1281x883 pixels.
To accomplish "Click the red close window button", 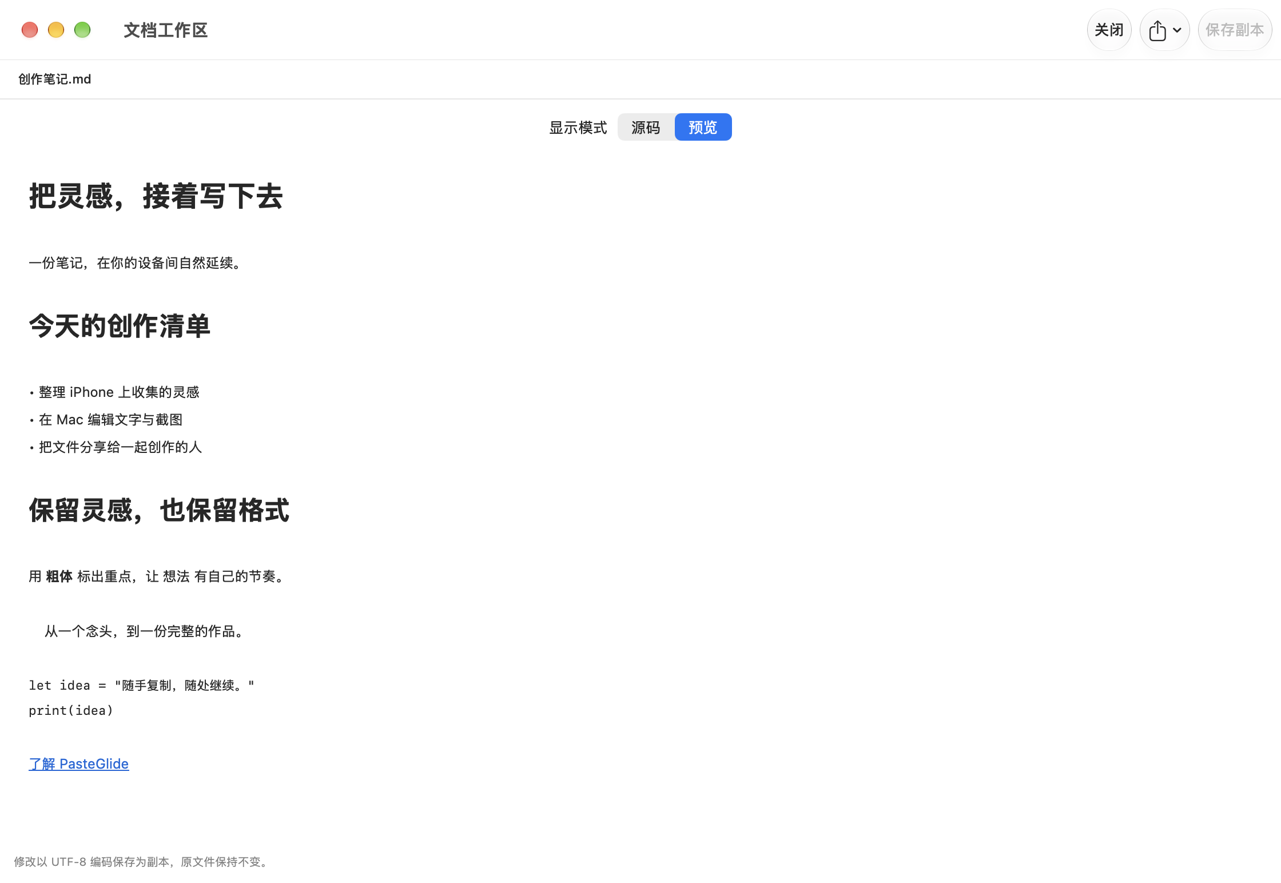I will [x=30, y=30].
